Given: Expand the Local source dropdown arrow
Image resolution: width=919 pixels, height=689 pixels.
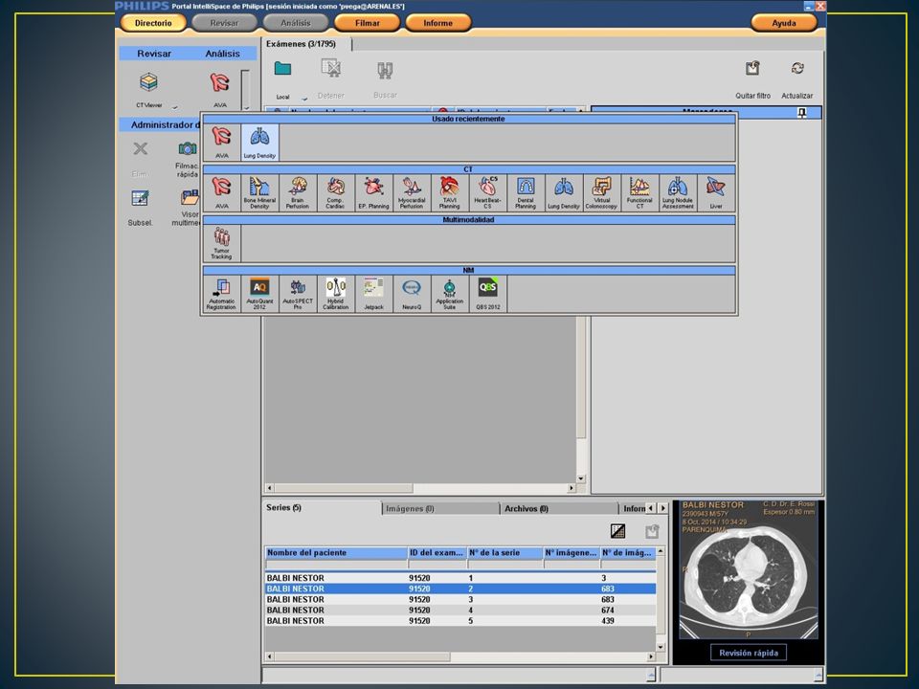Looking at the screenshot, I should [304, 98].
